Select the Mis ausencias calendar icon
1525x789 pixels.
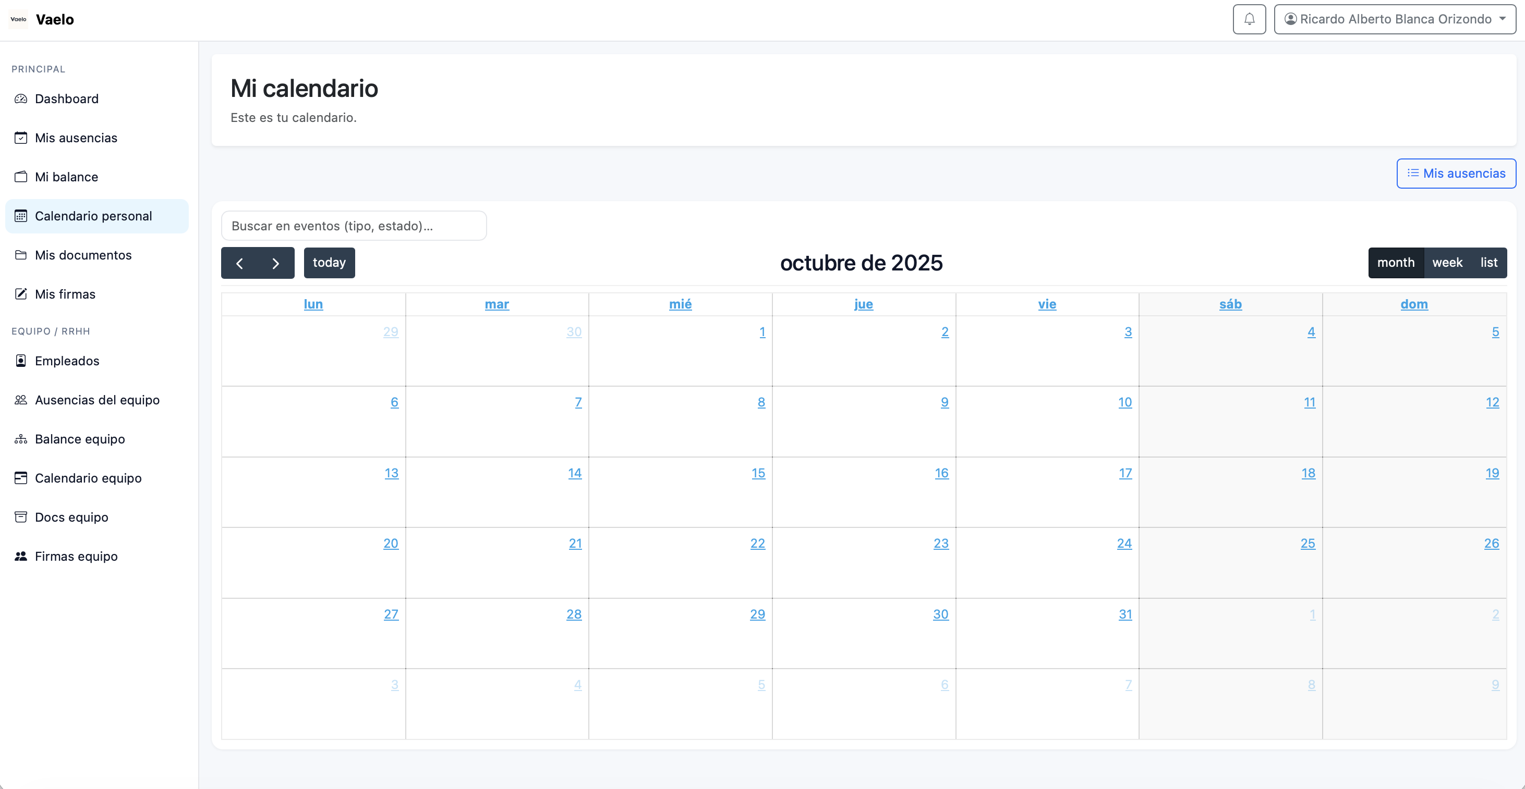[21, 137]
